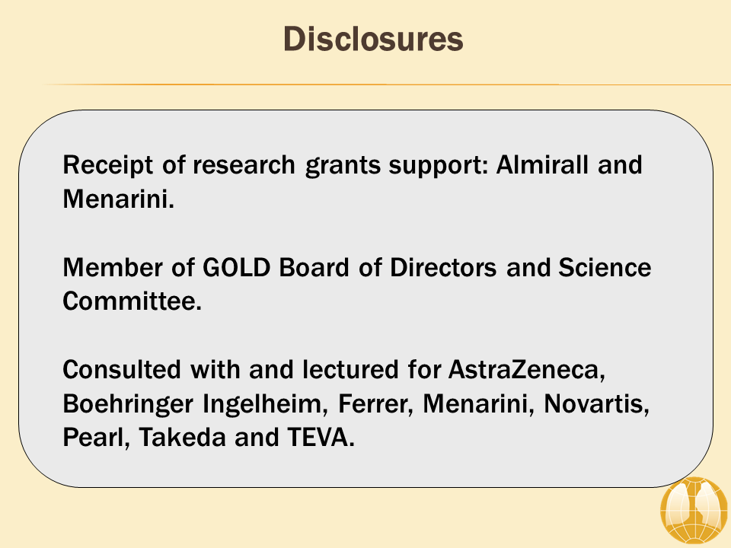Click the word Directors
This screenshot has width=731, height=548.
[x=443, y=267]
